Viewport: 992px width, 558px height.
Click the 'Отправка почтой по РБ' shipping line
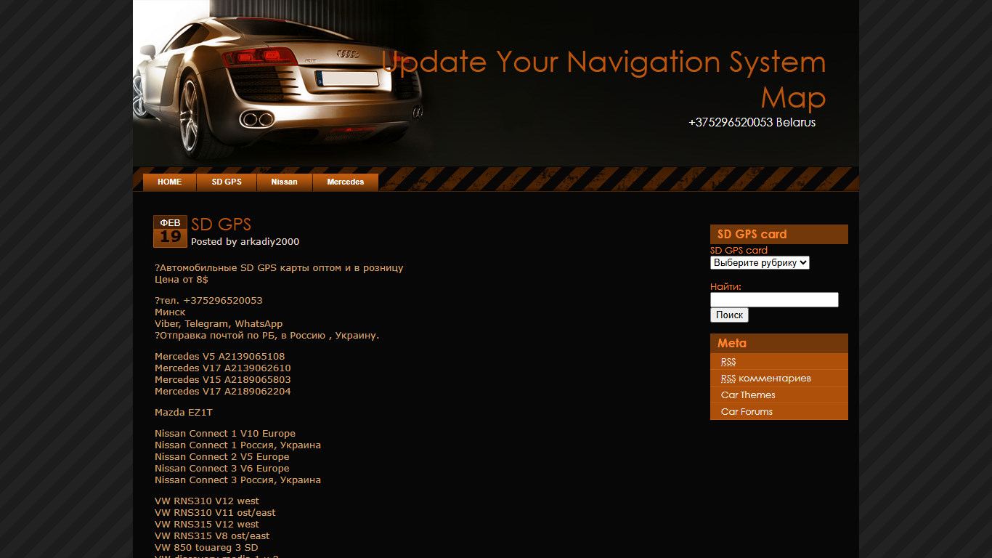tap(267, 336)
